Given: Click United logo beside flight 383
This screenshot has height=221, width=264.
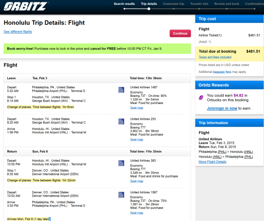Looking at the screenshot, I should (x=121, y=163).
